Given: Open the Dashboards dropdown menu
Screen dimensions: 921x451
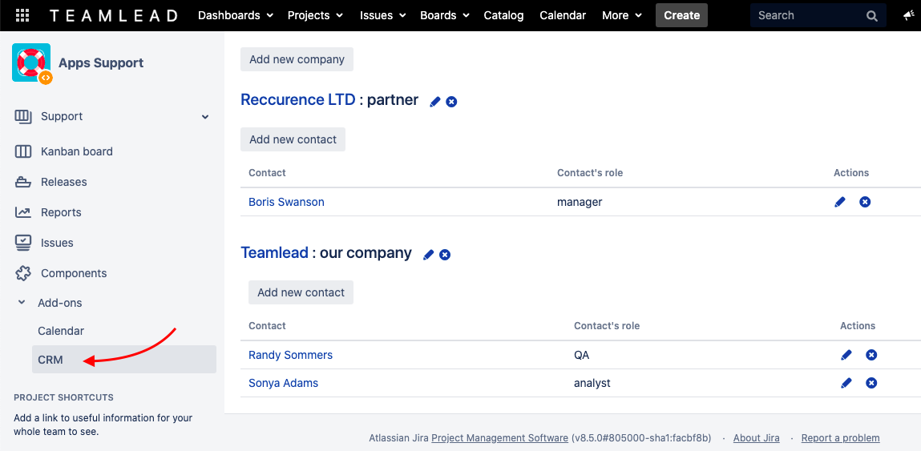Looking at the screenshot, I should (x=236, y=15).
